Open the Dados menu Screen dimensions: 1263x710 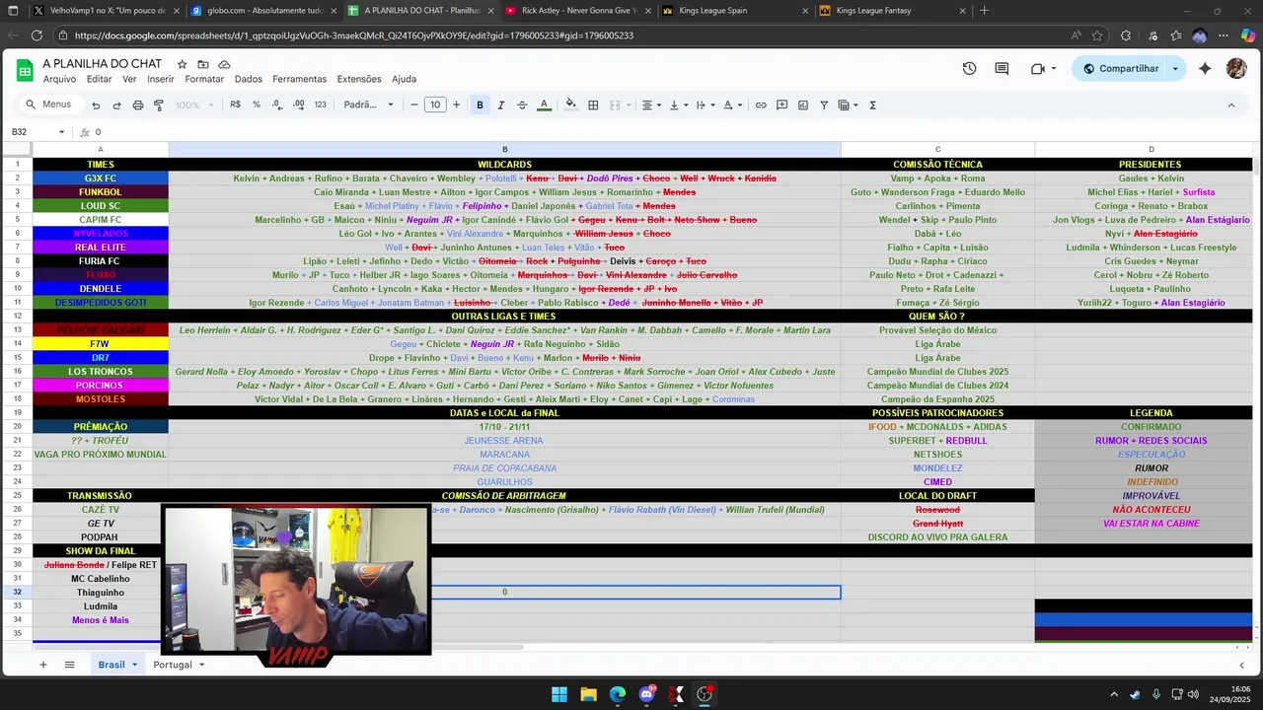tap(249, 79)
